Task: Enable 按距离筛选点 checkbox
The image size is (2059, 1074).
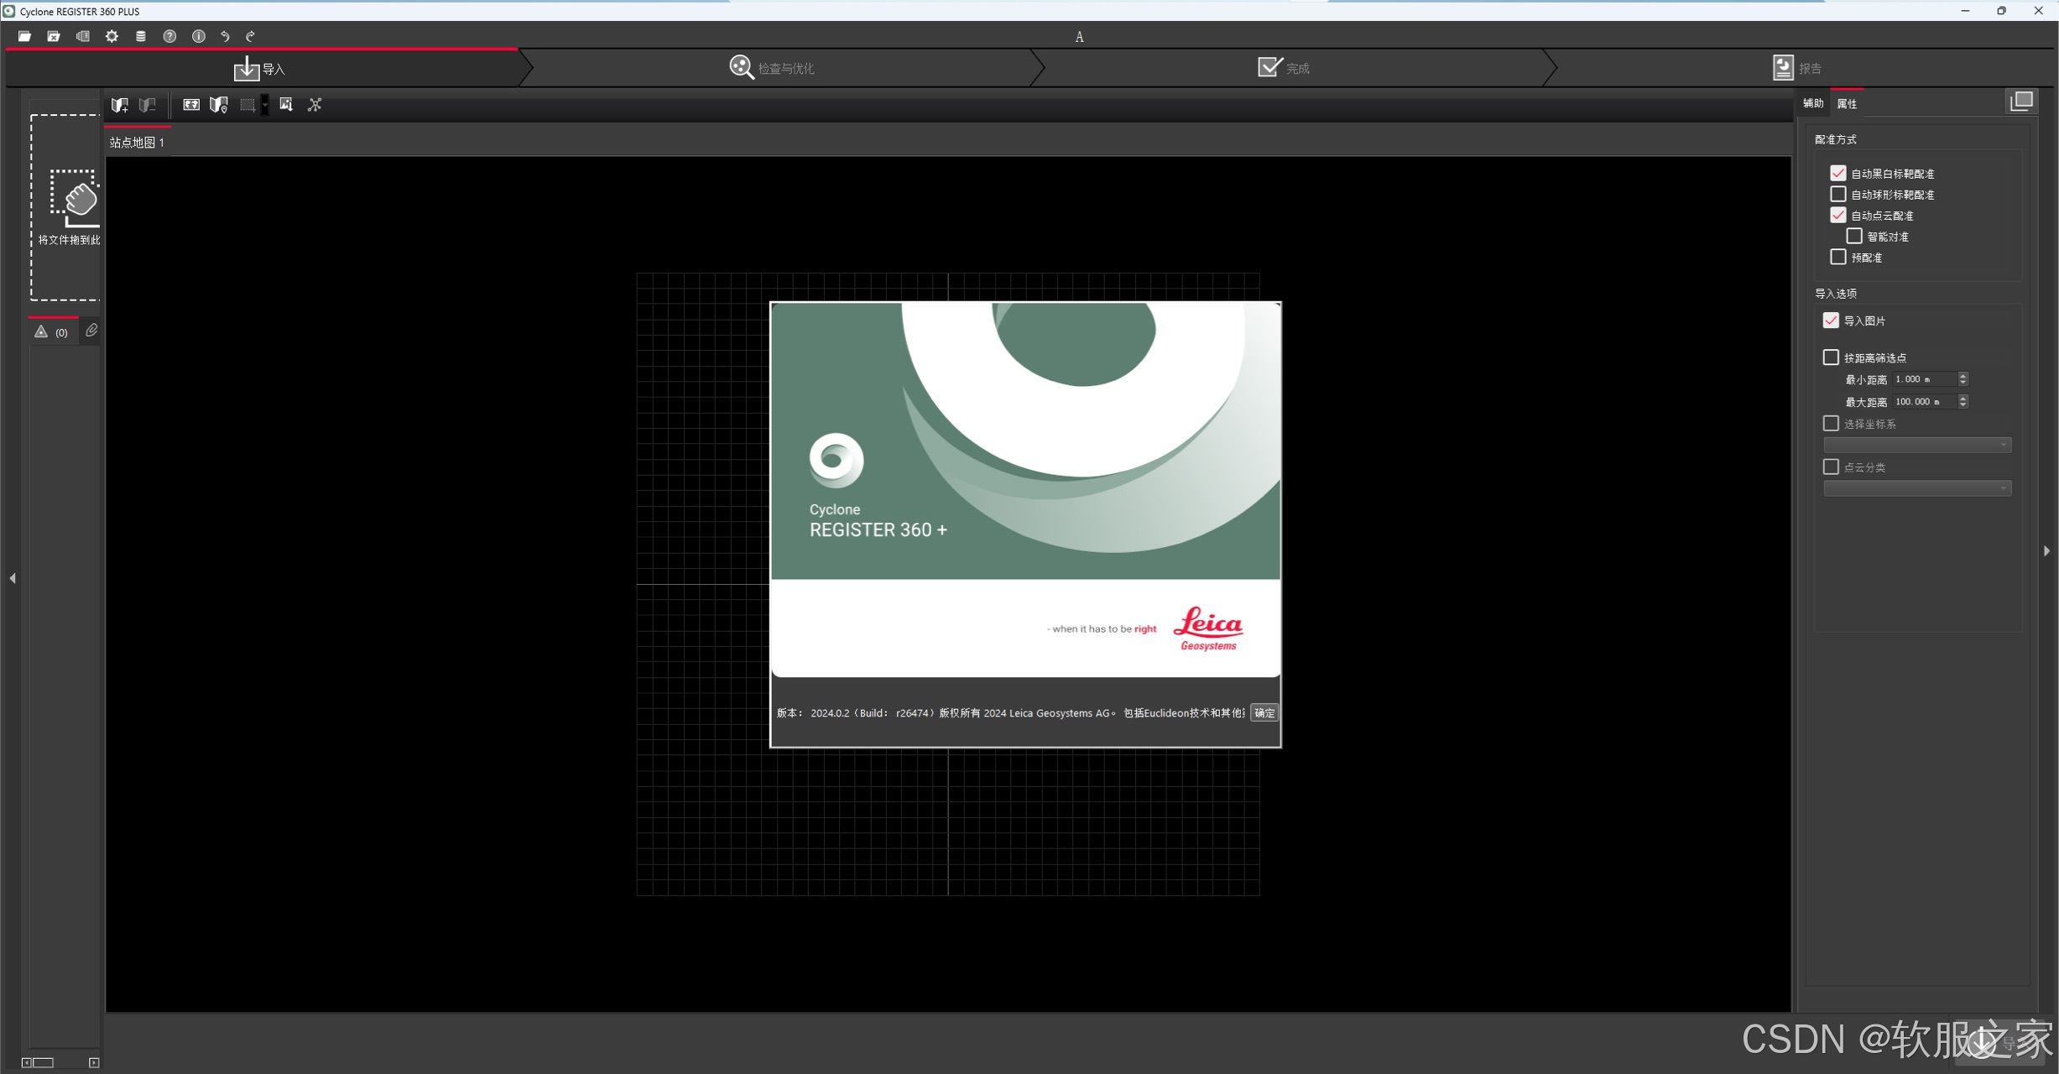Action: click(1831, 357)
